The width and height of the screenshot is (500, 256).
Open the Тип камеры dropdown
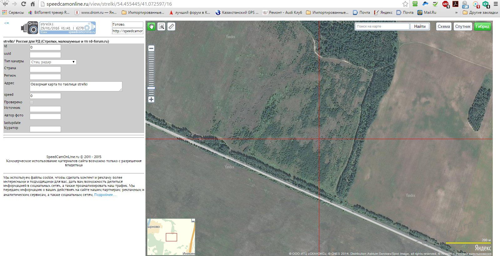tap(53, 62)
